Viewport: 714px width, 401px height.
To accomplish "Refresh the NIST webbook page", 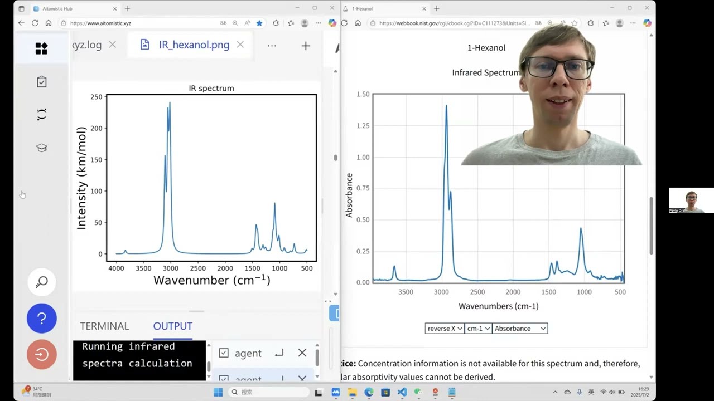I will [x=344, y=23].
